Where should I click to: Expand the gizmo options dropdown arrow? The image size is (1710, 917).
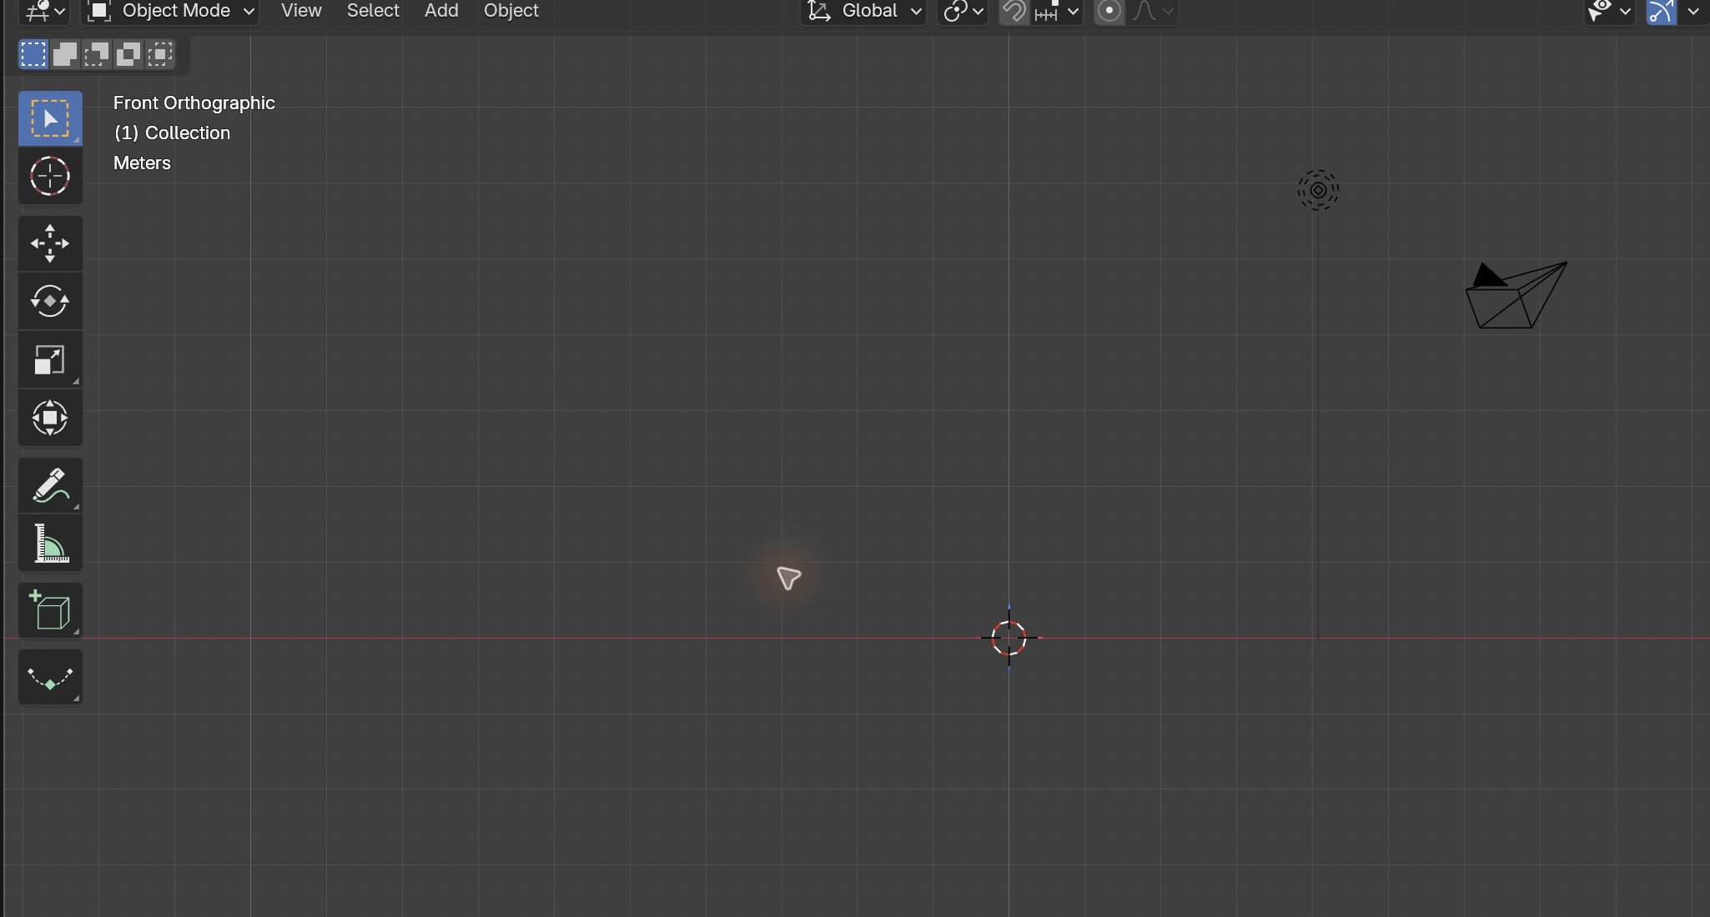(1693, 12)
